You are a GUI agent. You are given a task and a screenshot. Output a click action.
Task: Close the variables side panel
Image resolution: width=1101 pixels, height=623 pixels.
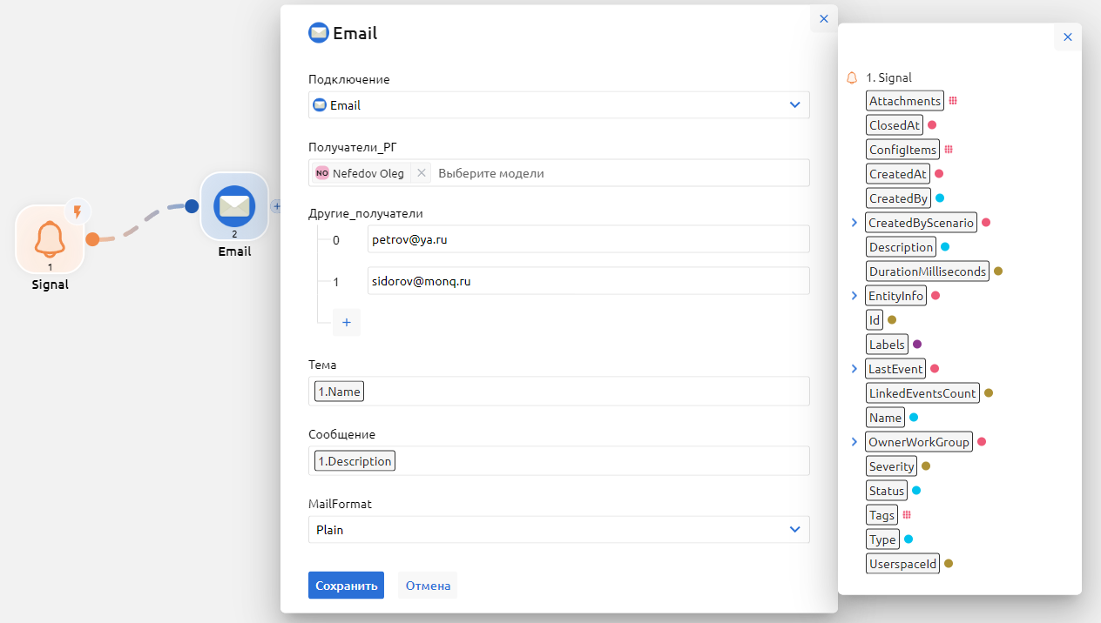tap(1067, 37)
